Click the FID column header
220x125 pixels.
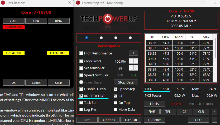pyautogui.click(x=152, y=37)
